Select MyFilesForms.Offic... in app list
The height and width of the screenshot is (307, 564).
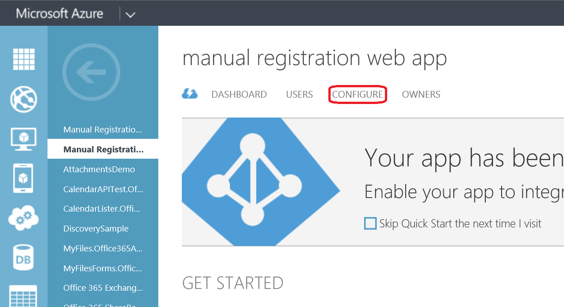[103, 268]
